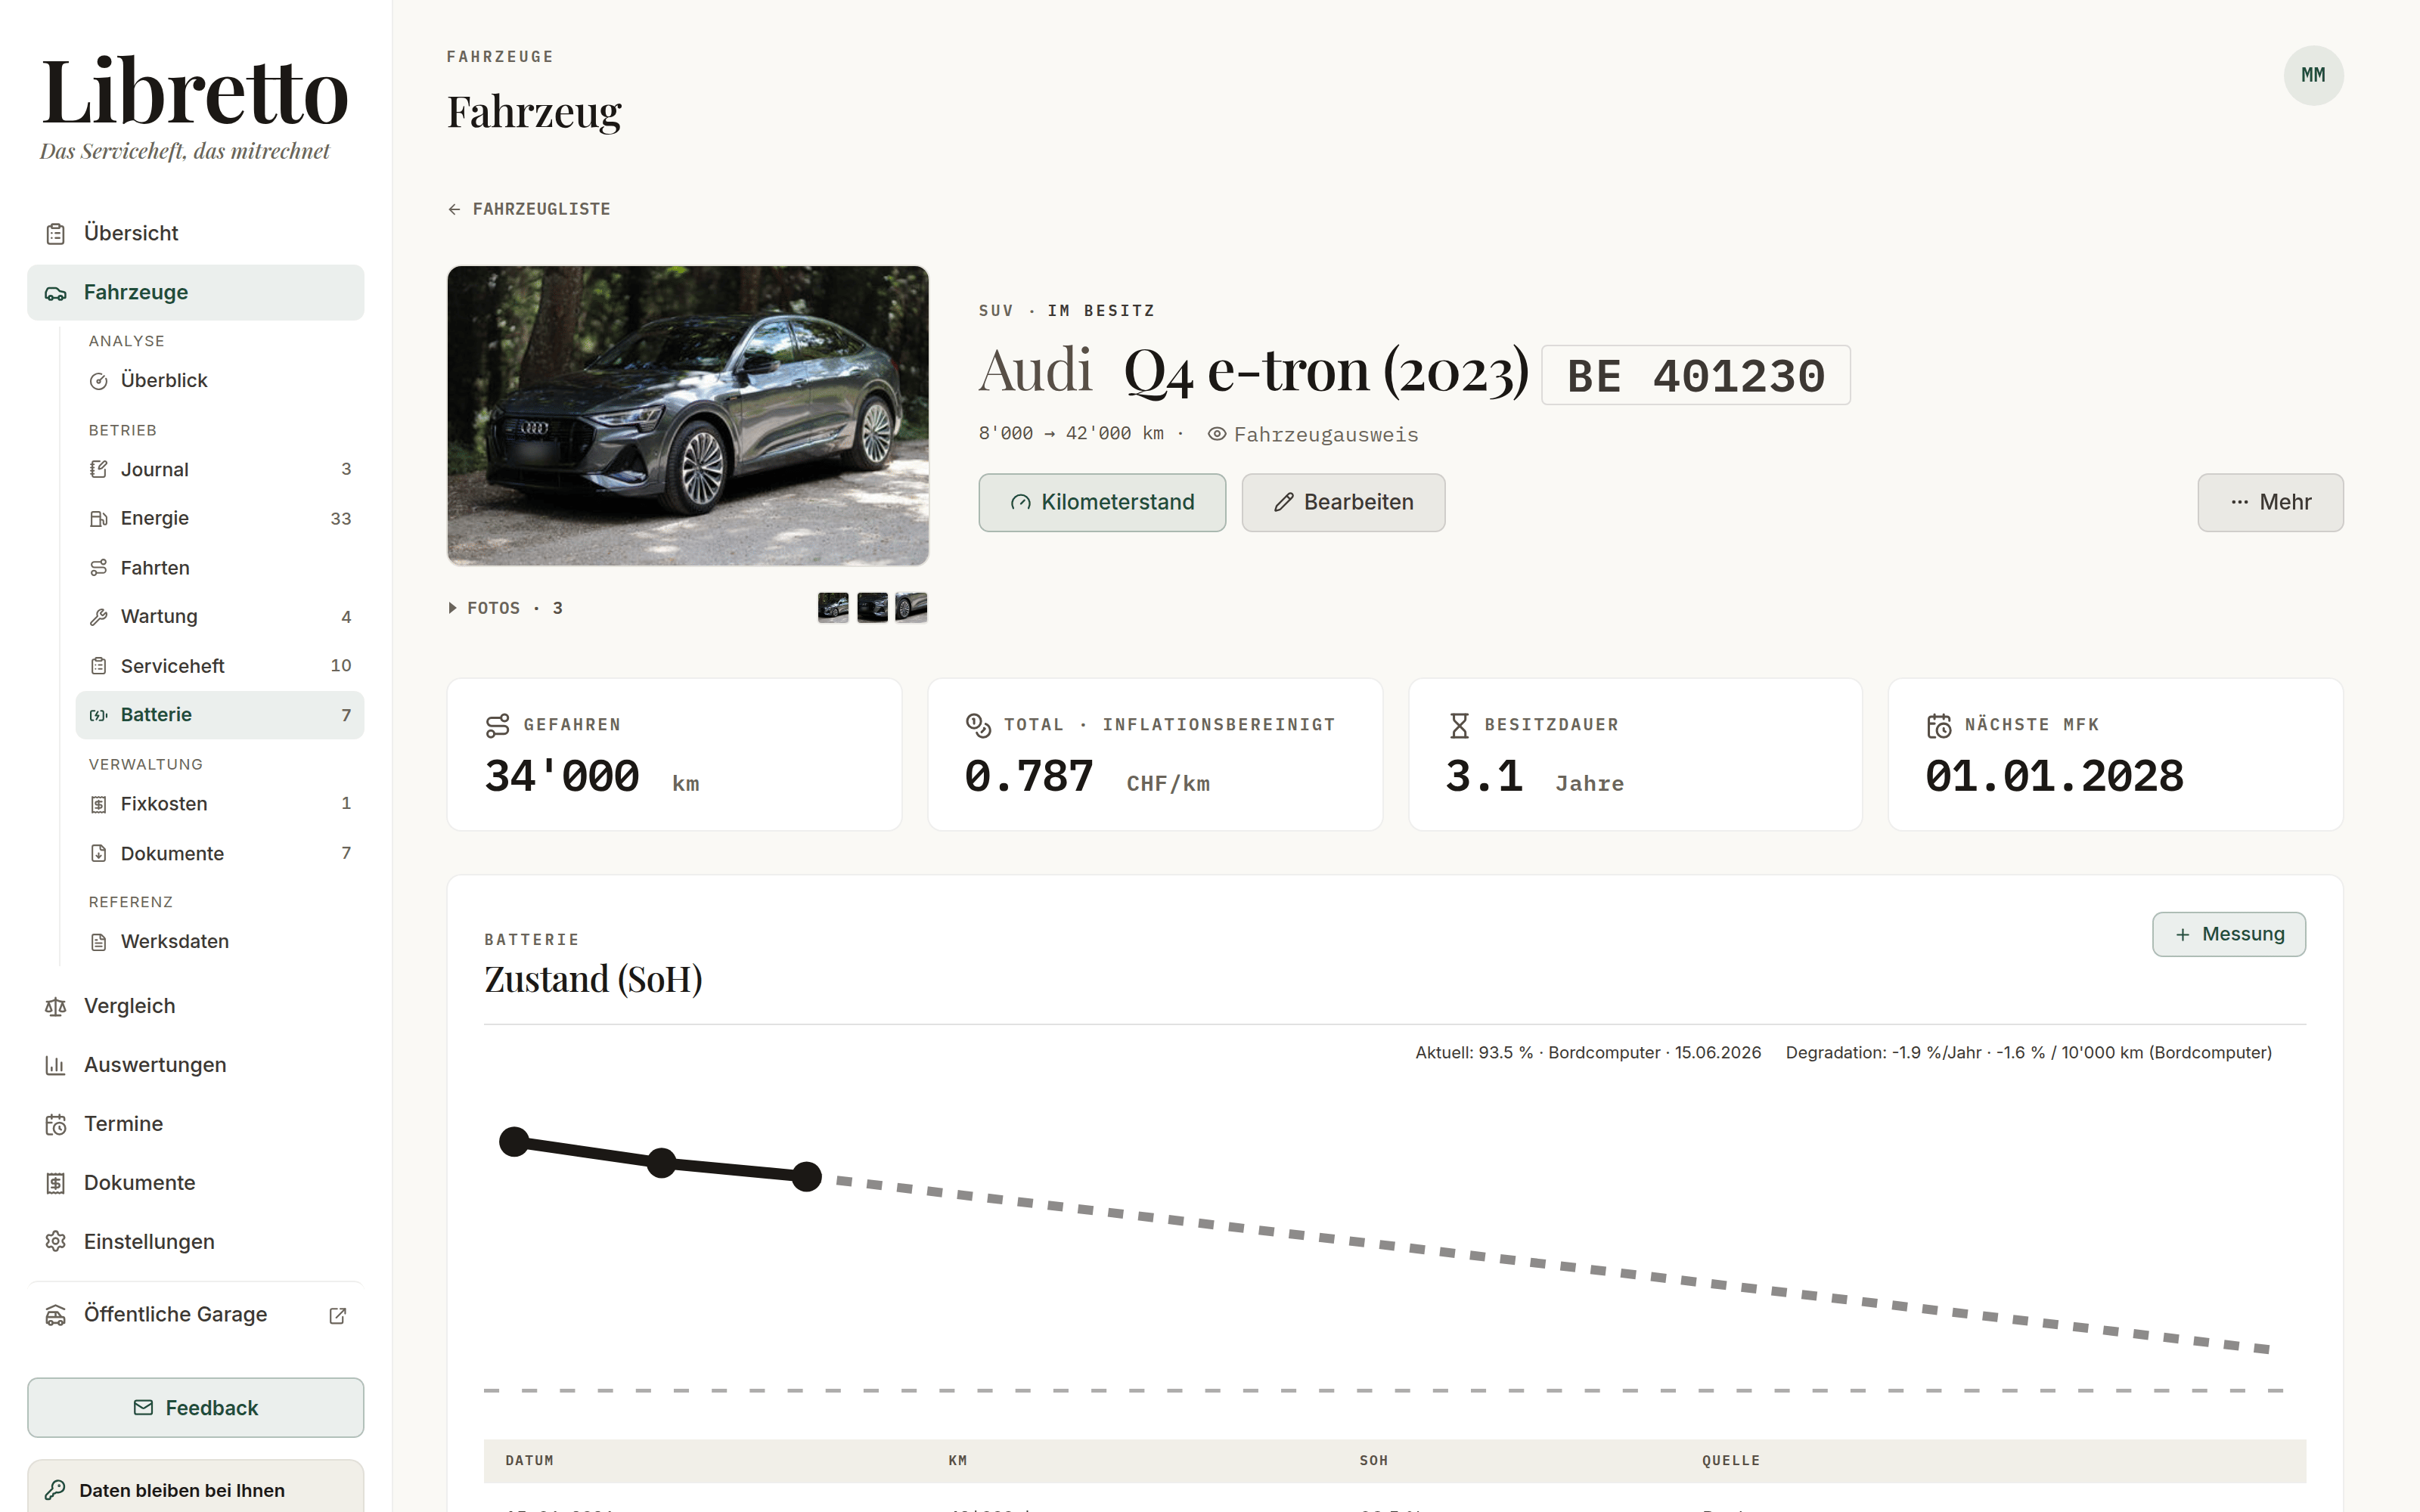Click the Termine calendar clock icon

click(x=56, y=1124)
